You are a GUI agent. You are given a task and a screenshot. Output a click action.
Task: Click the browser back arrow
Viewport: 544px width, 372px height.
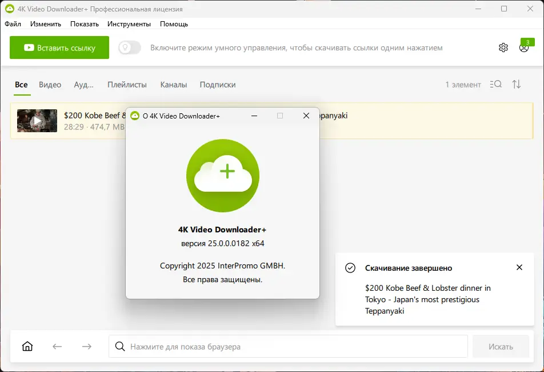pos(57,346)
